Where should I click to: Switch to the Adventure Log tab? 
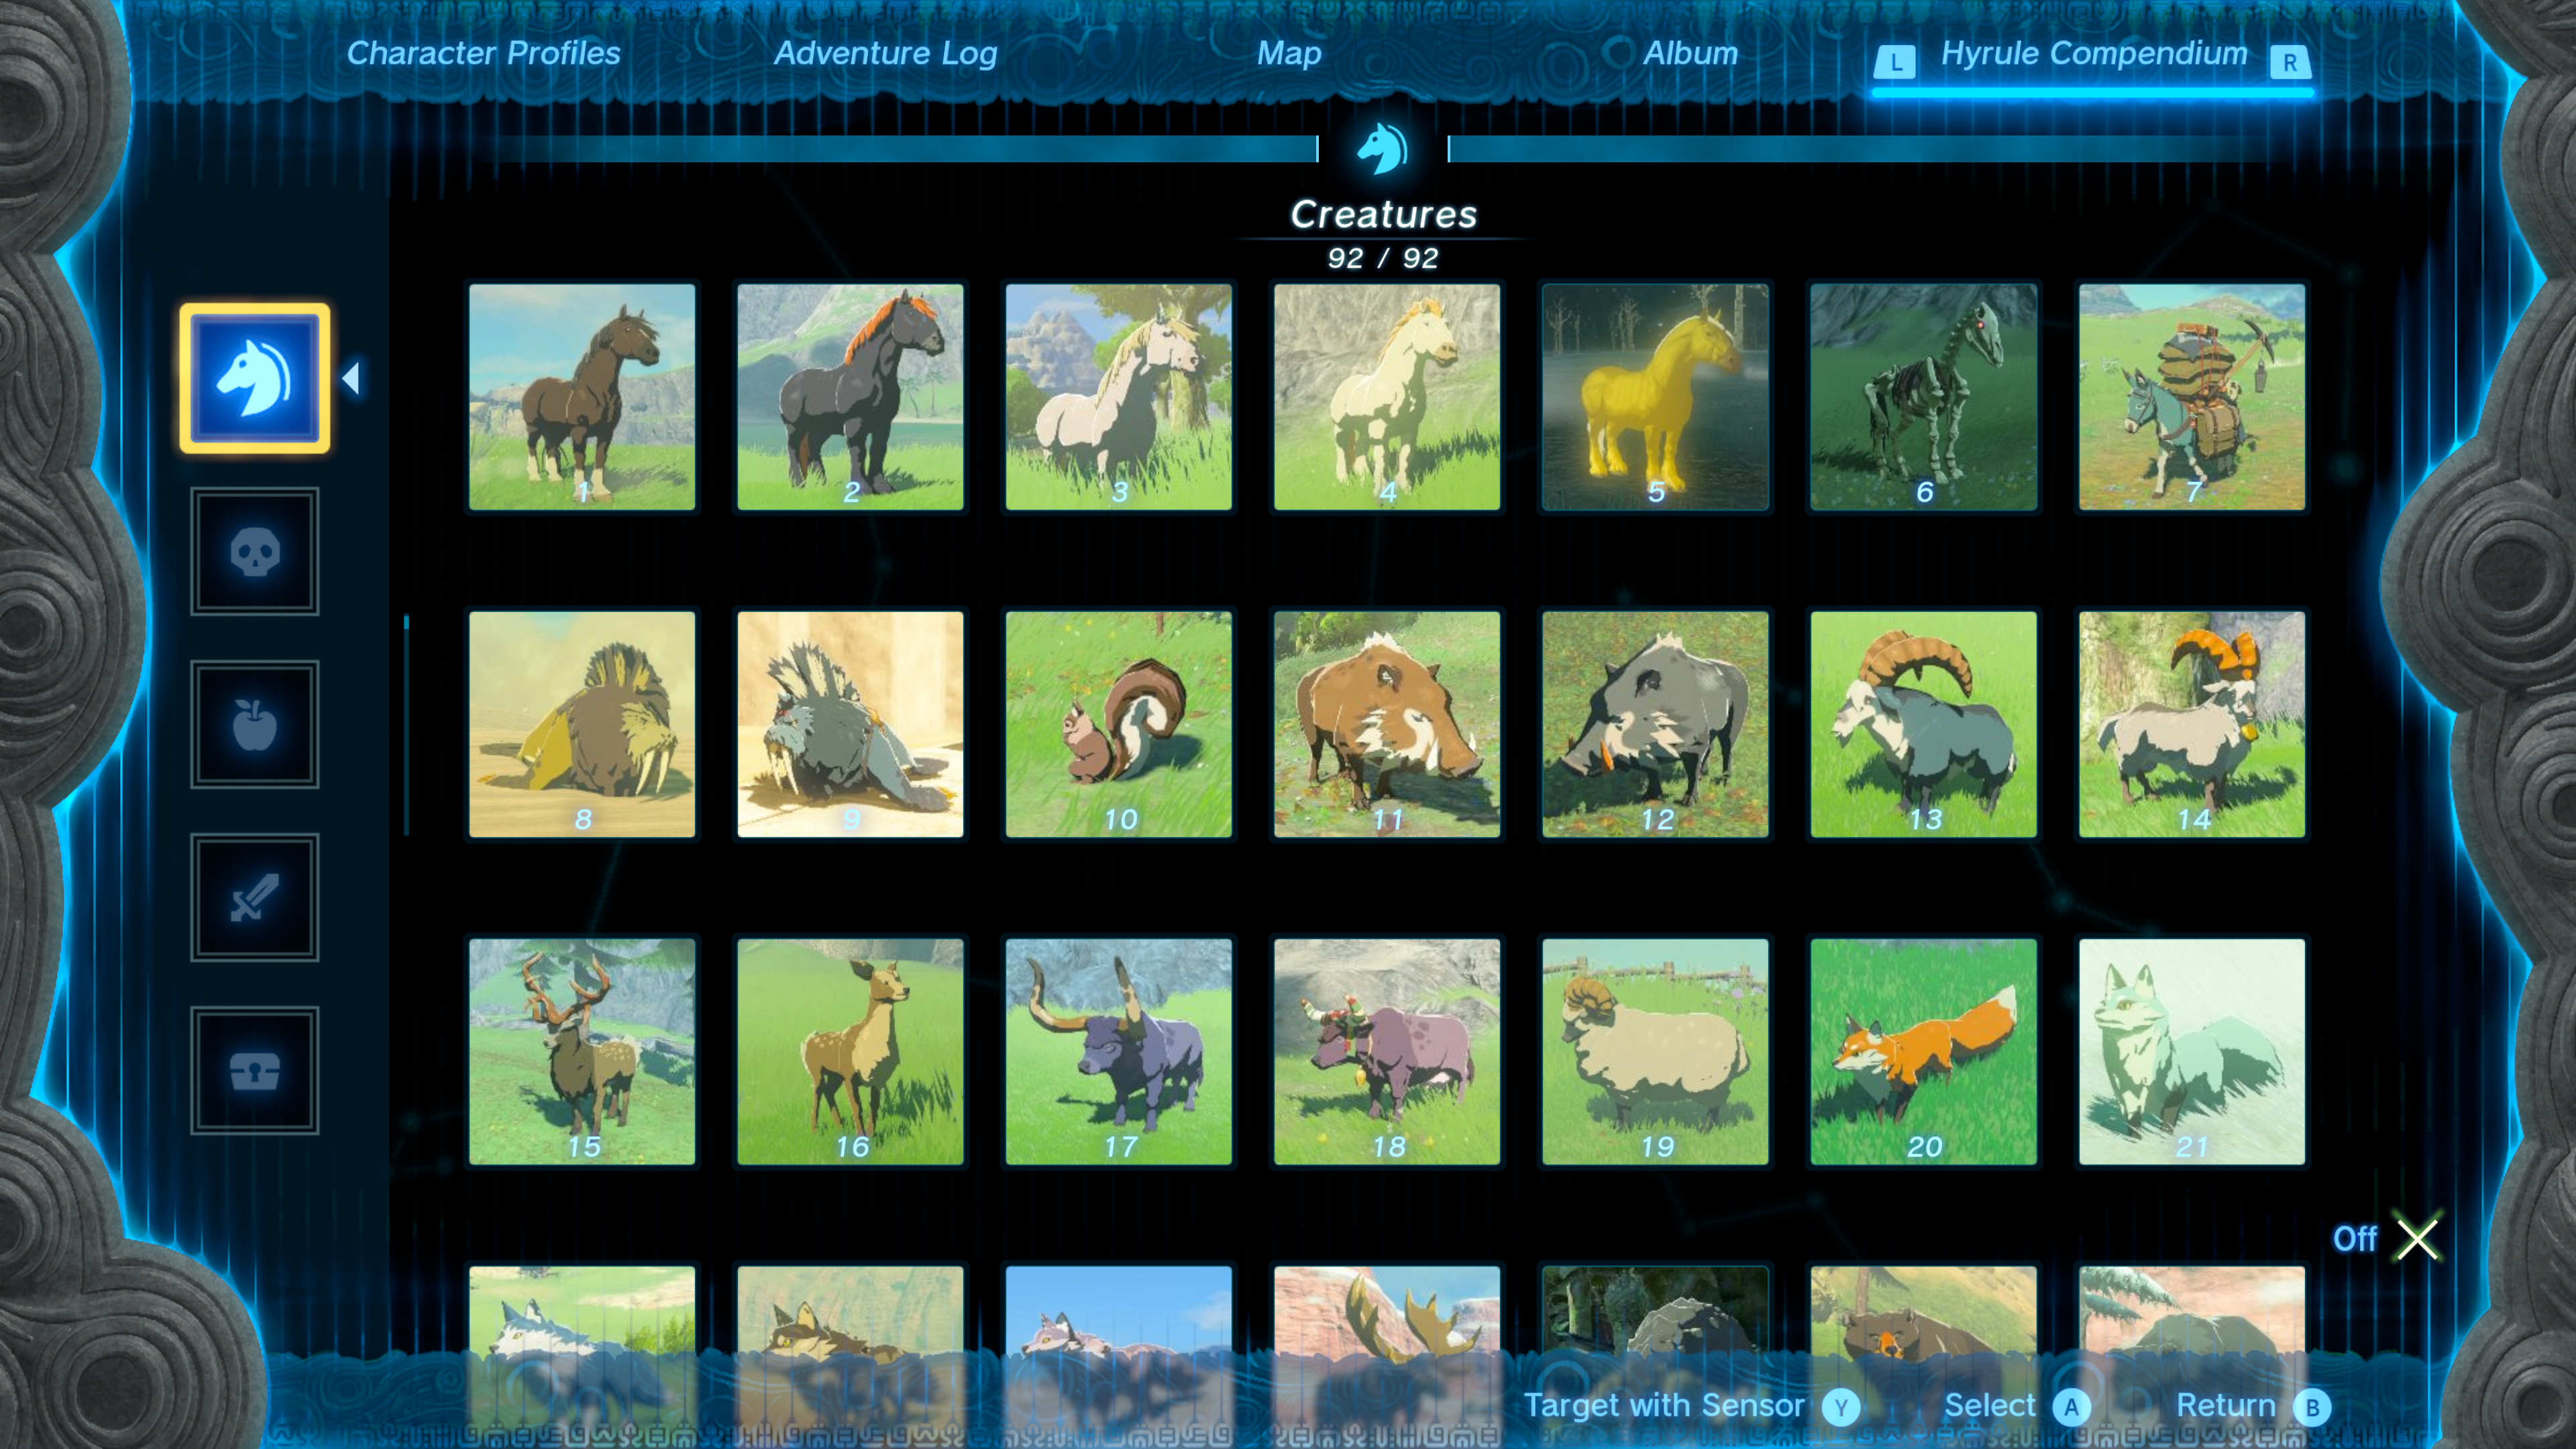pyautogui.click(x=885, y=53)
